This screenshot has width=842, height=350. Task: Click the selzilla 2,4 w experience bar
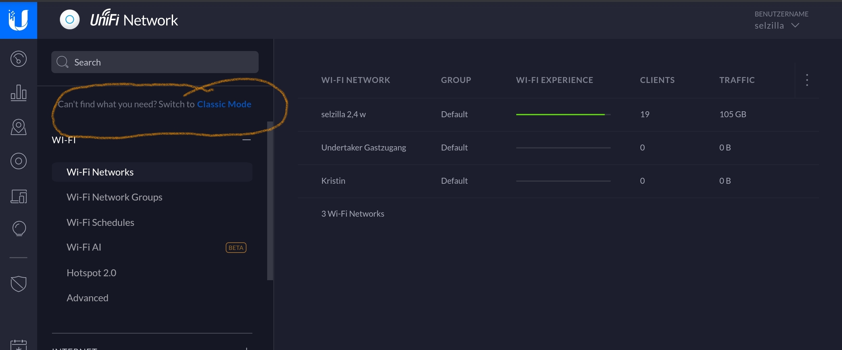coord(563,115)
